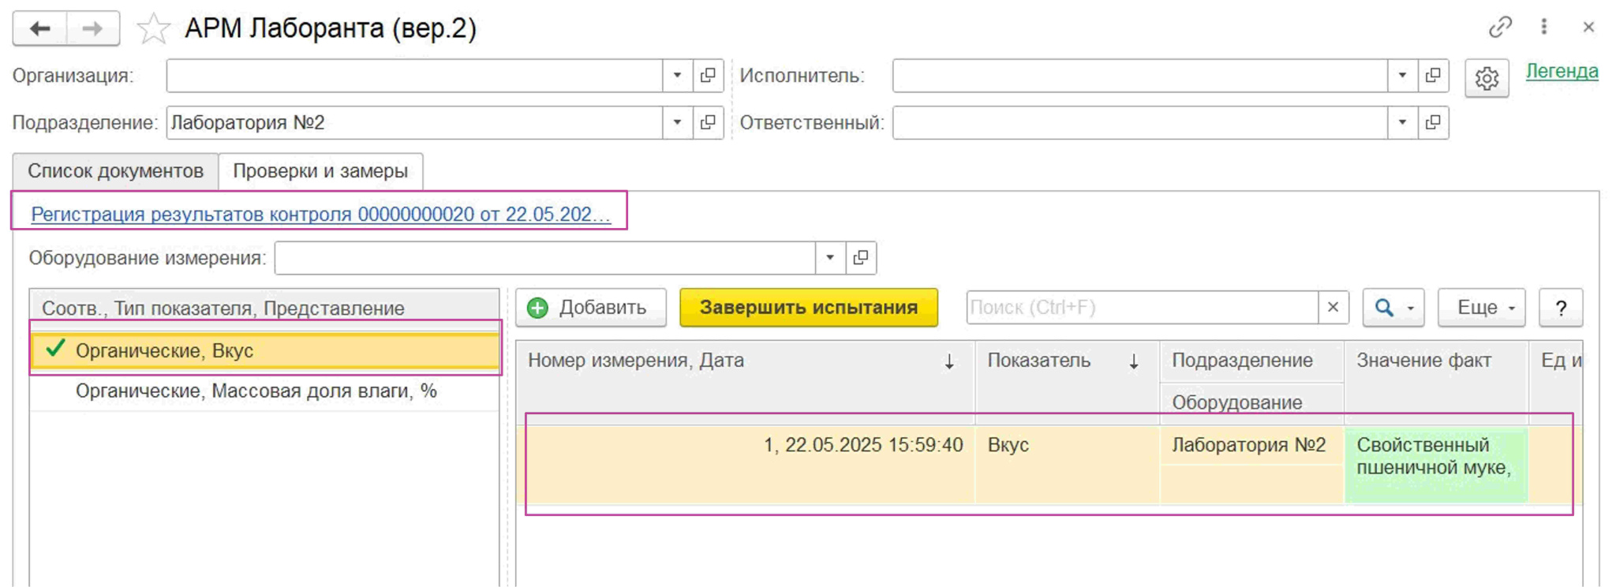Open the three-dot more actions menu
This screenshot has height=587, width=1616.
tap(1544, 28)
